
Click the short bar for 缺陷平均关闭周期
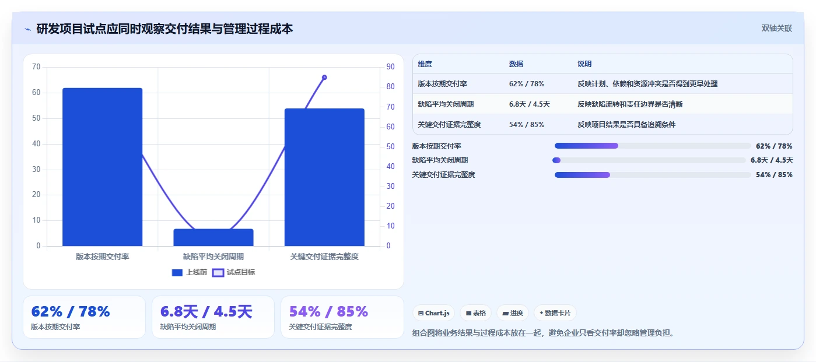pos(213,237)
